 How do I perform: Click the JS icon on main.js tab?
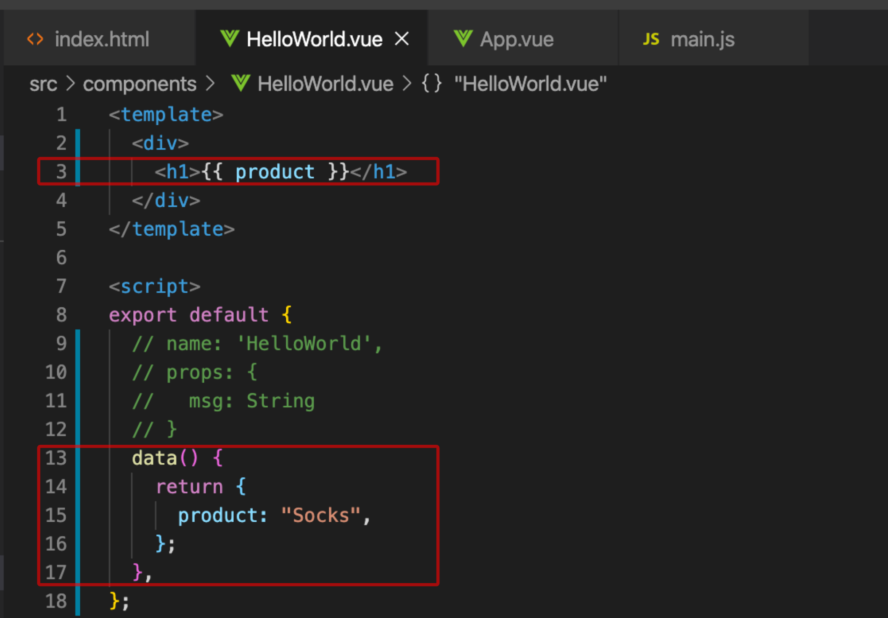pos(651,39)
